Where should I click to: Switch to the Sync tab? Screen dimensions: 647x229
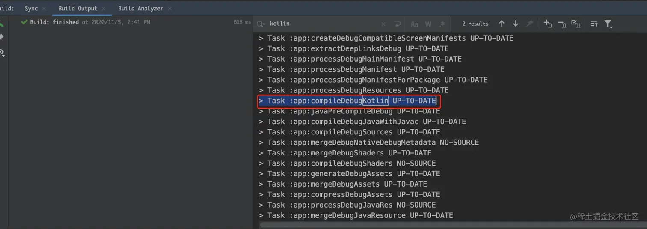(31, 9)
